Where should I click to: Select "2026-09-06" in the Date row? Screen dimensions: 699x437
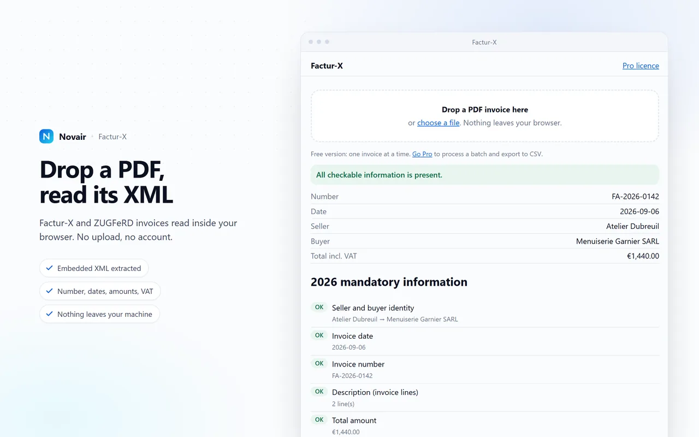tap(639, 211)
